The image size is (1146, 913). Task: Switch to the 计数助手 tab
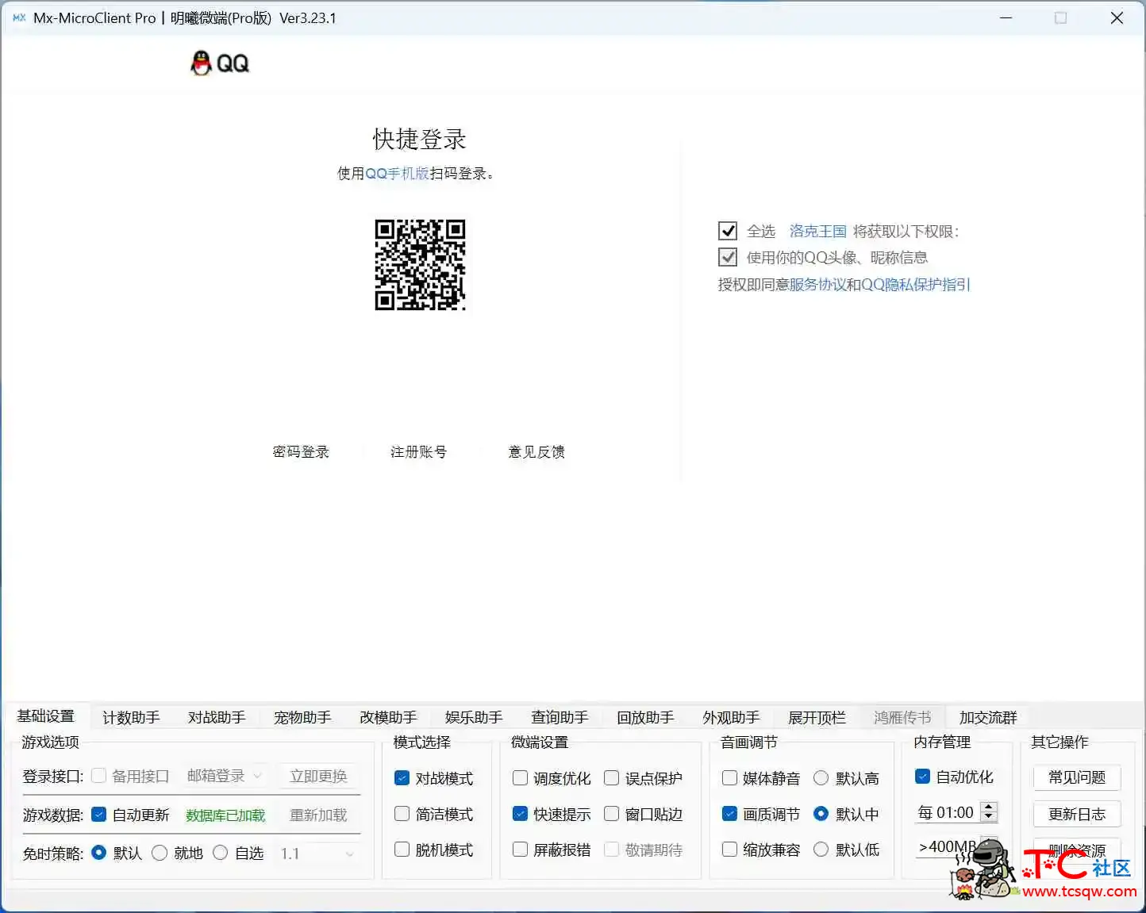(x=131, y=717)
